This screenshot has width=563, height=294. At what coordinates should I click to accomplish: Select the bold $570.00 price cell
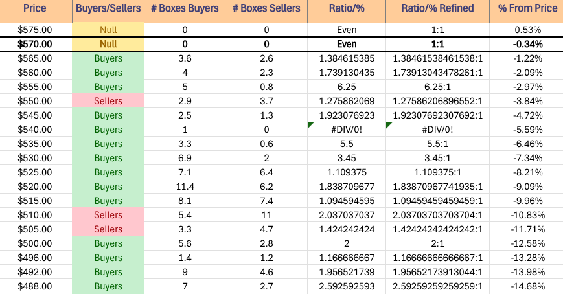pos(36,44)
